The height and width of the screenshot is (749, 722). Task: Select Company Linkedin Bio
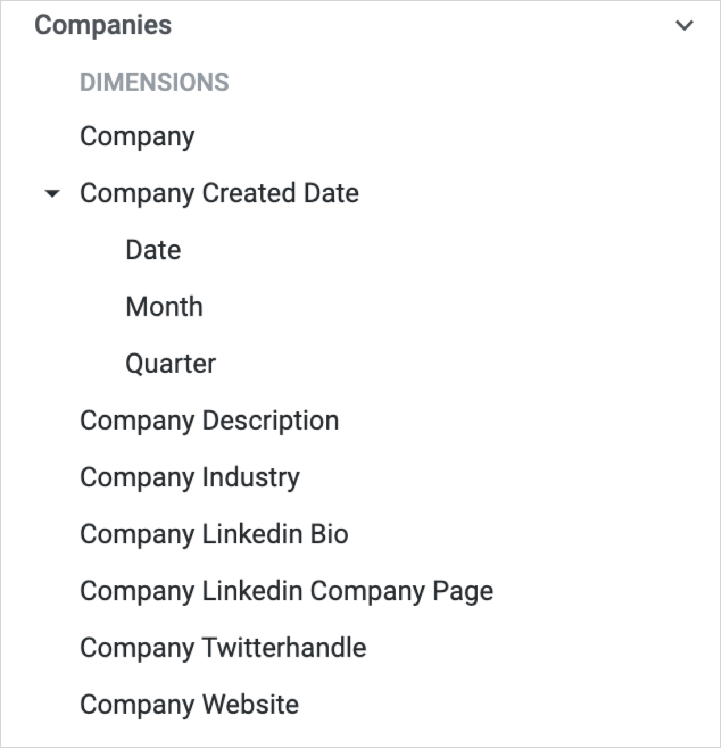click(x=214, y=534)
